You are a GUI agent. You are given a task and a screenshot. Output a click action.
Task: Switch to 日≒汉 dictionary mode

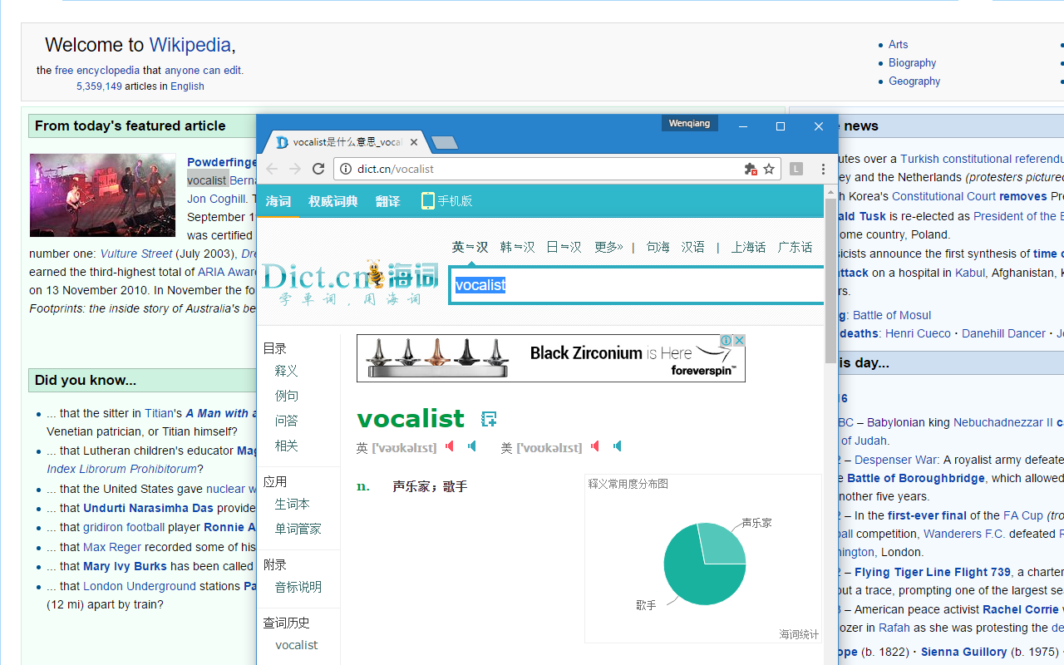coord(564,247)
